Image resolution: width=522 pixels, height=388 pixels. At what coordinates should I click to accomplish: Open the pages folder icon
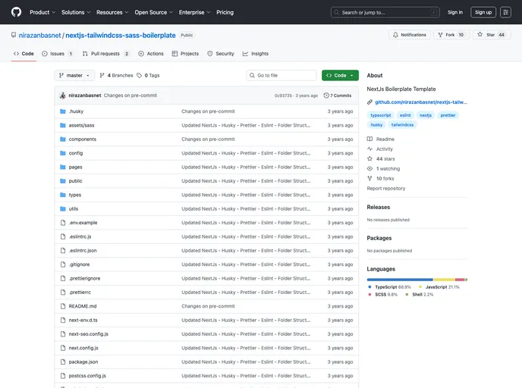coord(62,167)
